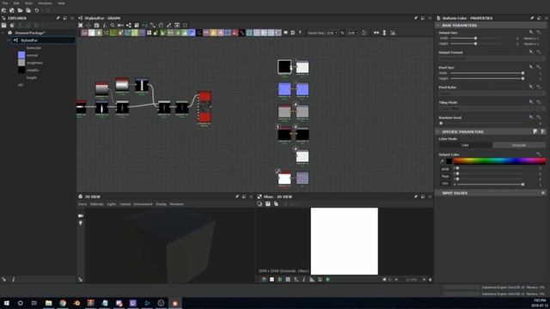Click the Pixel Size Height slider handle
Screen dimensions: 550x309
pyautogui.click(x=522, y=78)
